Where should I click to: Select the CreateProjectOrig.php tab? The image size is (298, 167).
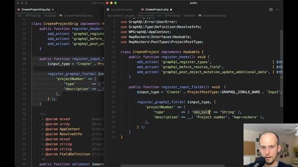pyautogui.click(x=36, y=10)
